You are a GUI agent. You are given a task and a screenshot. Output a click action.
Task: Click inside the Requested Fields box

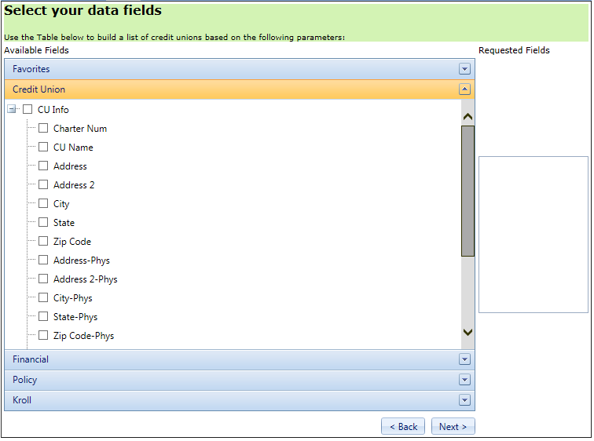click(533, 234)
